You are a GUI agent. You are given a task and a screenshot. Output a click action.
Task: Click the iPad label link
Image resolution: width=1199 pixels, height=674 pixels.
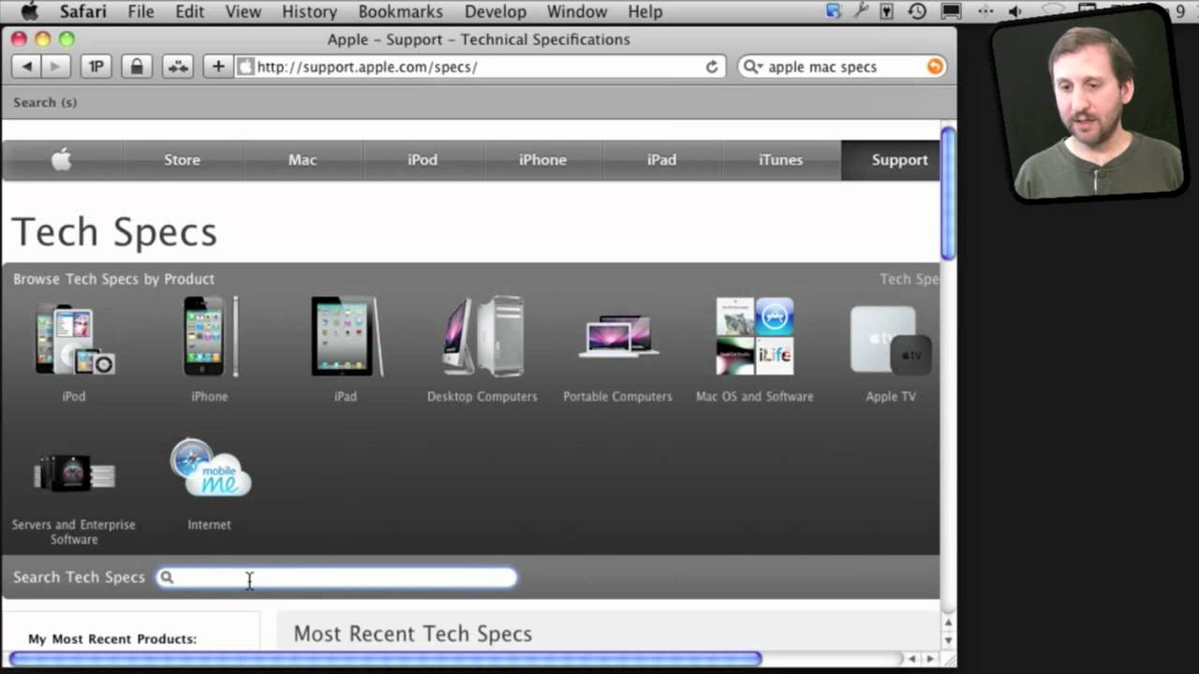click(x=346, y=397)
